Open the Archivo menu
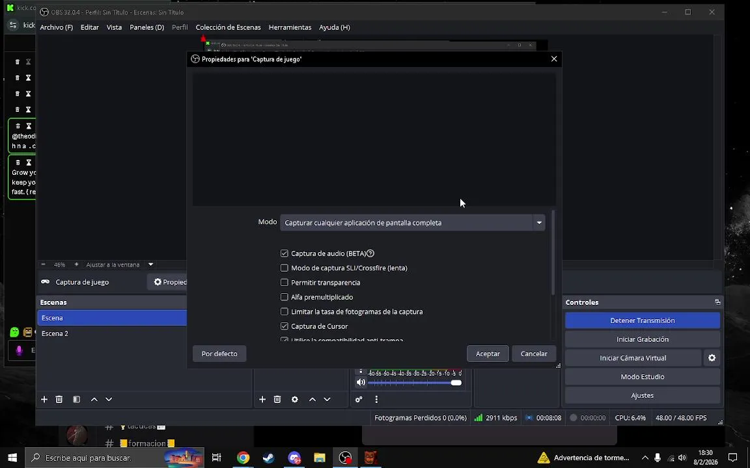750x468 pixels. [x=57, y=27]
